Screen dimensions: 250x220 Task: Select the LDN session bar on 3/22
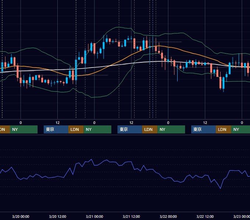224,129
